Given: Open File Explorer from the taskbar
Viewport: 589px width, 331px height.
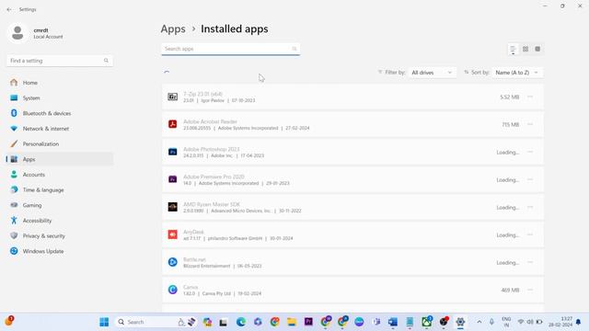Looking at the screenshot, I should pos(292,322).
